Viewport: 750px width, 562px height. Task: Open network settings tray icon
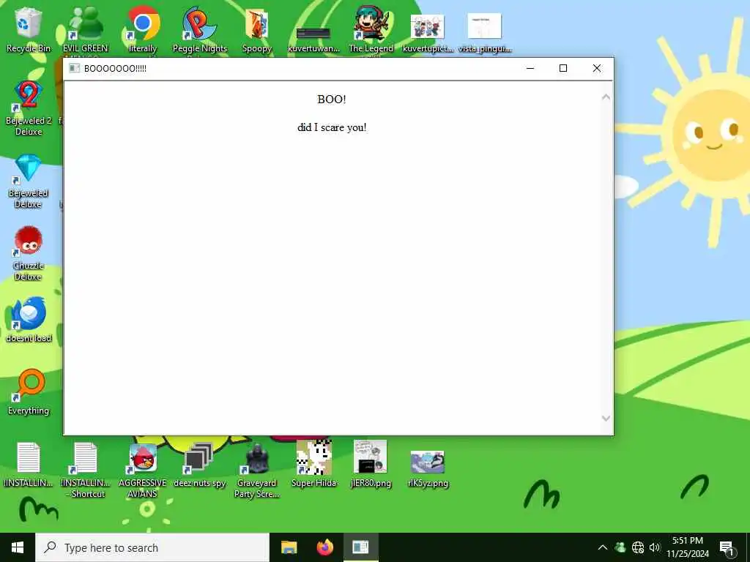point(638,547)
